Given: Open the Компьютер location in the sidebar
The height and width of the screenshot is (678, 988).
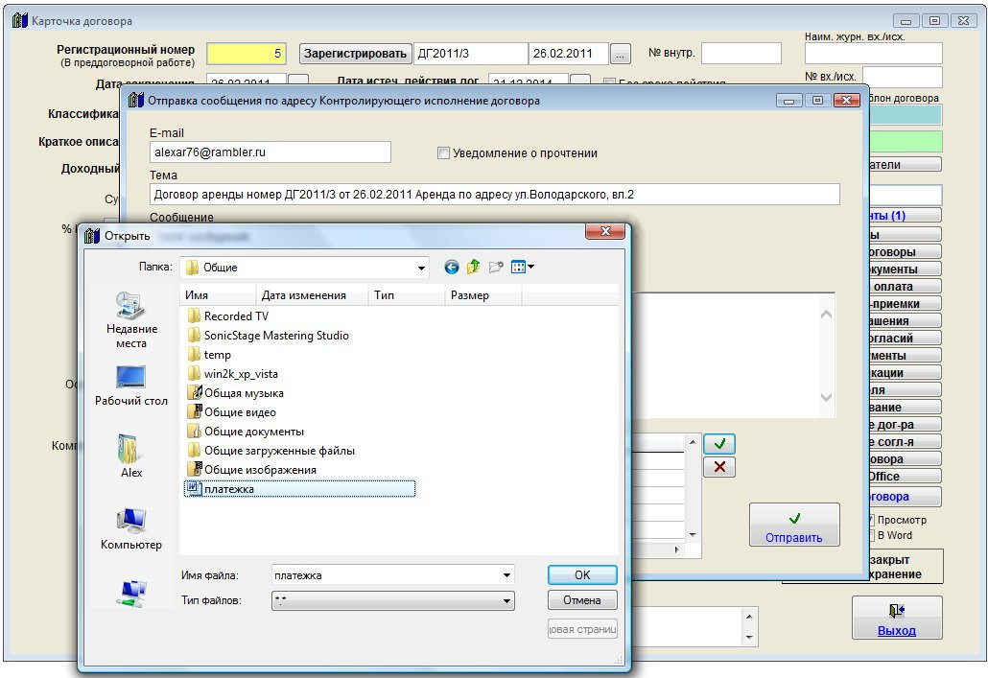Looking at the screenshot, I should pos(131,529).
